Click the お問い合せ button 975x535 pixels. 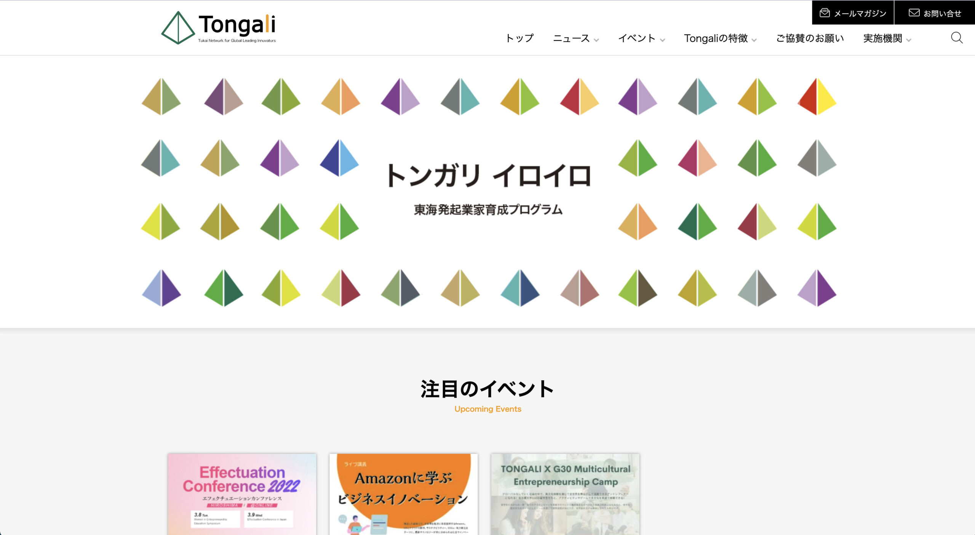click(935, 13)
